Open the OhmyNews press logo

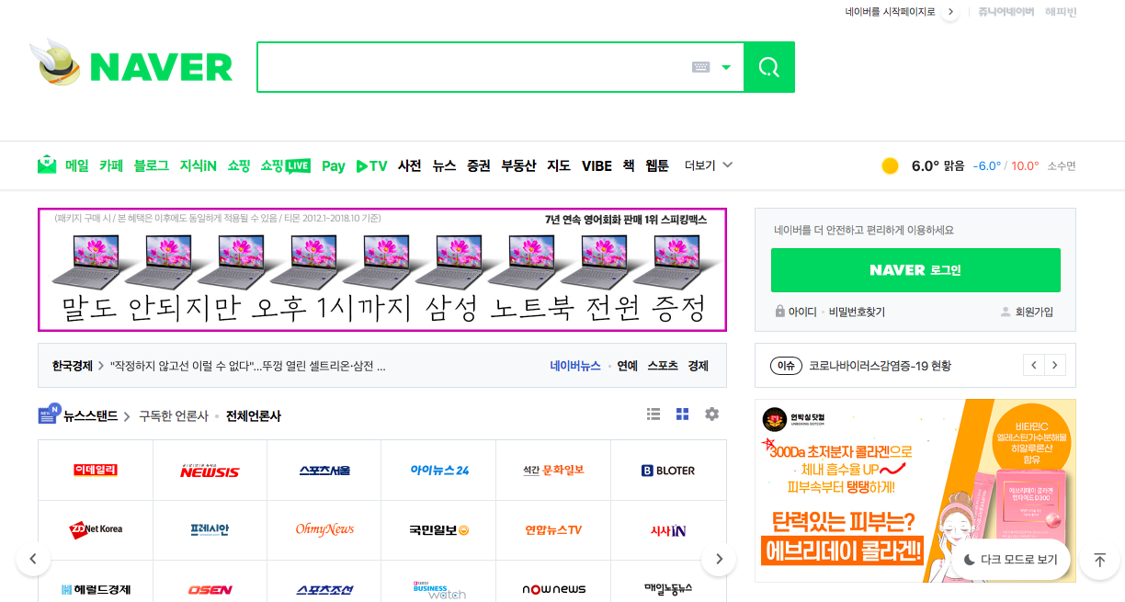324,529
